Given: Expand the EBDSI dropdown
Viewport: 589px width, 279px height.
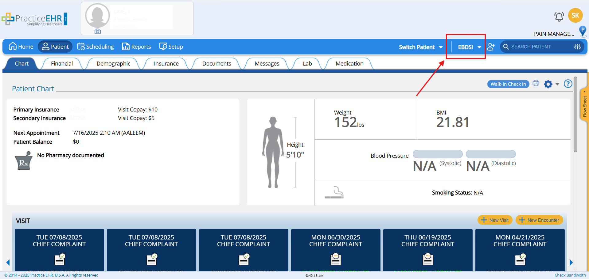Looking at the screenshot, I should (x=469, y=47).
